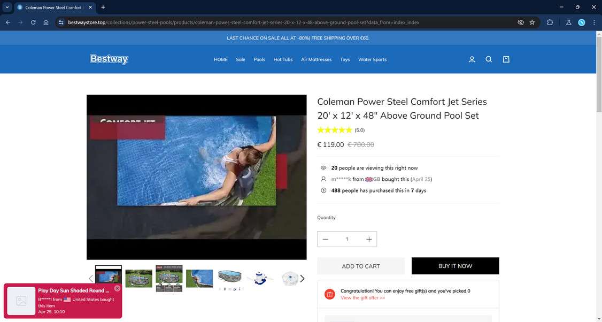This screenshot has width=602, height=322.
Task: Click the main product video image
Action: (x=197, y=177)
